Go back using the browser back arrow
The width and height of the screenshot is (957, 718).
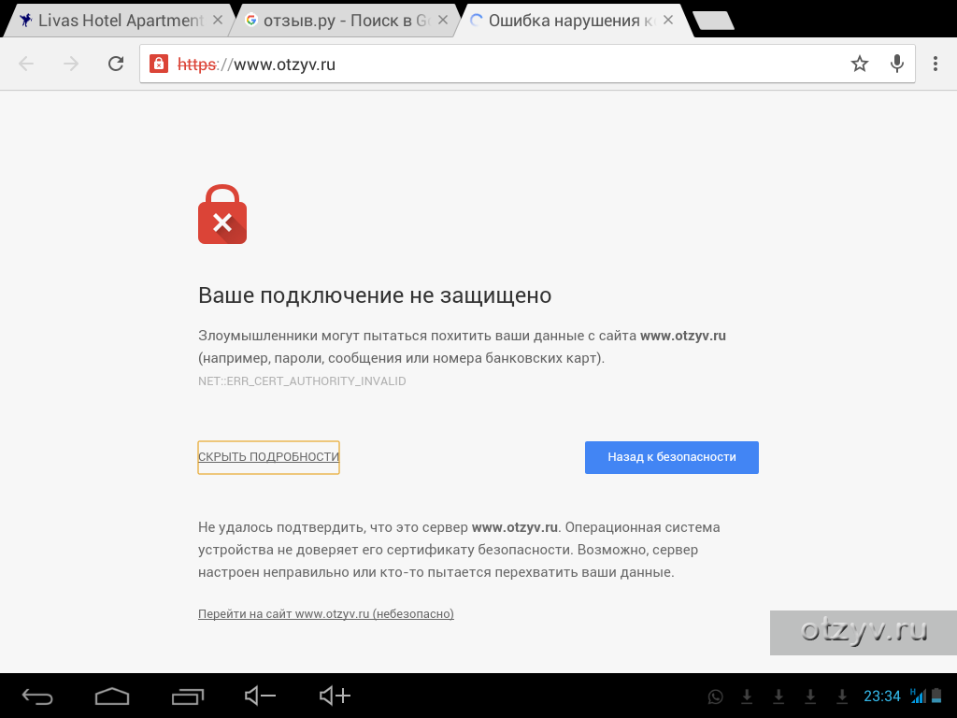[26, 64]
